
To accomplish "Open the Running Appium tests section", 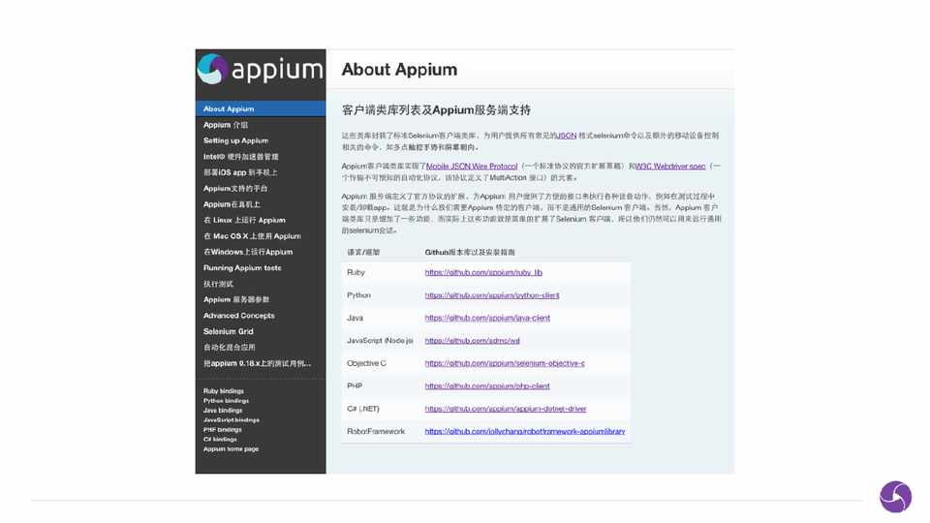I will (x=242, y=267).
